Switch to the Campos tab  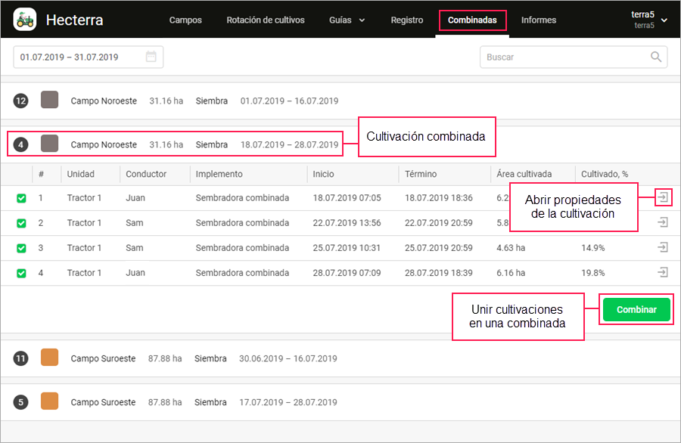coord(185,20)
